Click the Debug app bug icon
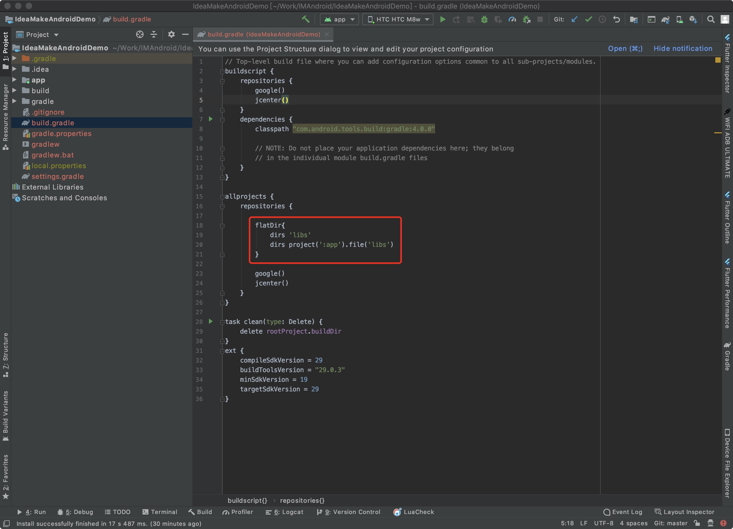The width and height of the screenshot is (733, 529). point(484,19)
